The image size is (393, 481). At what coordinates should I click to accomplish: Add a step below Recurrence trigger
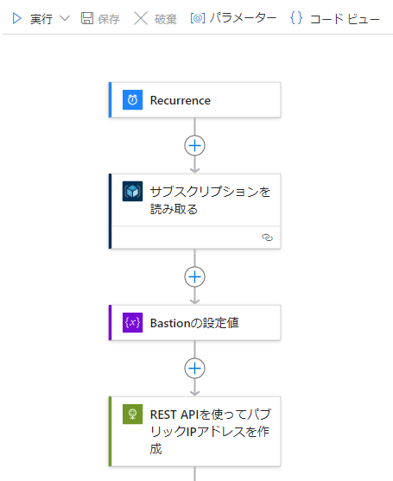[x=195, y=145]
